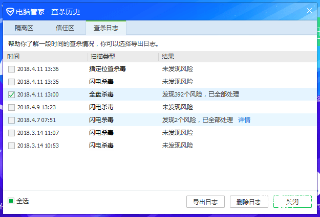
Task: Click the 发现392个风险，已全部处理 result text
Action: (201, 94)
